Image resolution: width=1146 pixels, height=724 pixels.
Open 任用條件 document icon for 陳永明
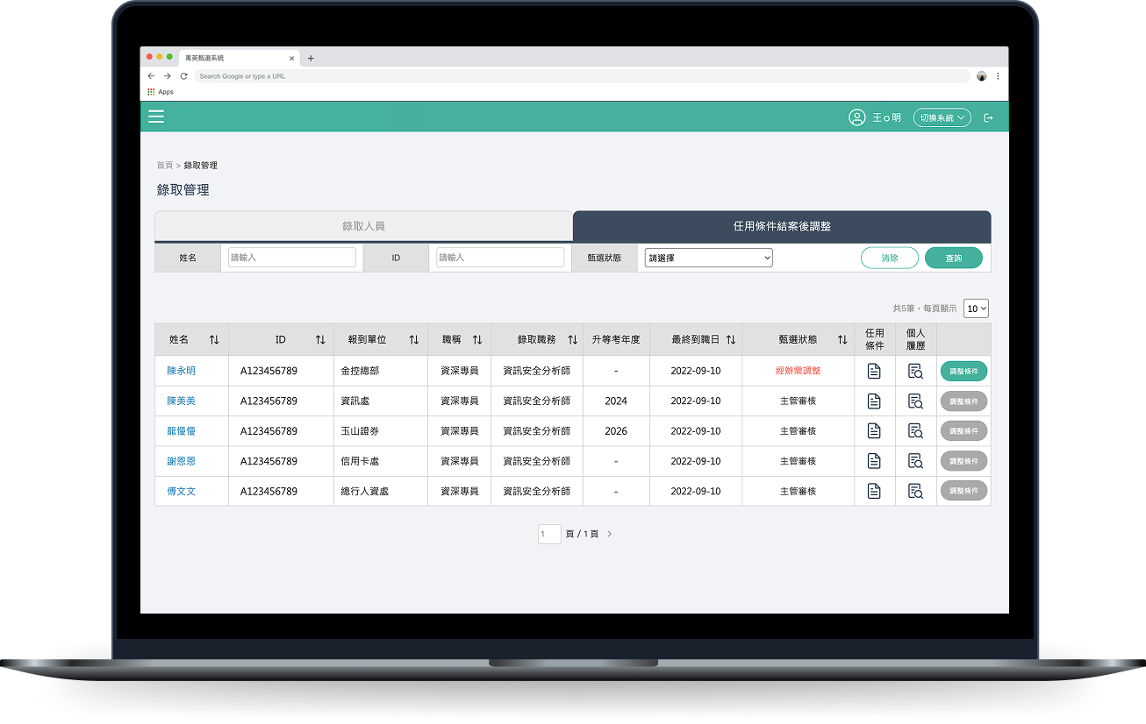pyautogui.click(x=874, y=371)
